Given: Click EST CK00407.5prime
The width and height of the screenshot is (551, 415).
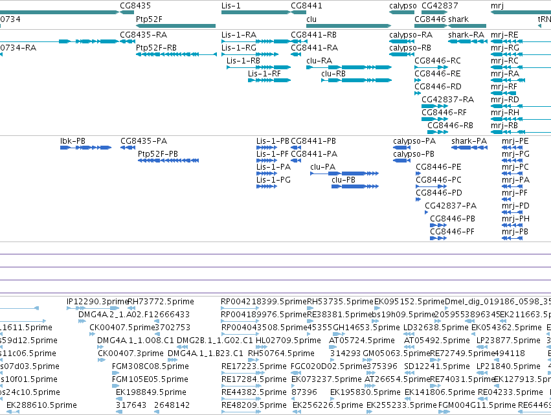Looking at the screenshot, I should (122, 328).
